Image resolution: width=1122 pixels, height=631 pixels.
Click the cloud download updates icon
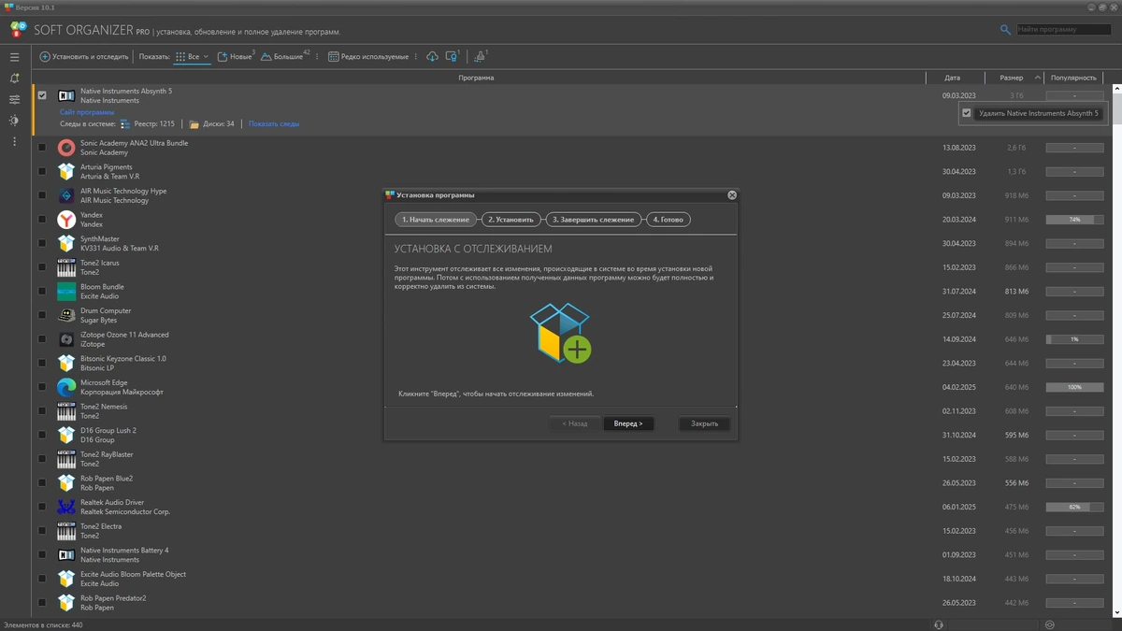point(432,57)
